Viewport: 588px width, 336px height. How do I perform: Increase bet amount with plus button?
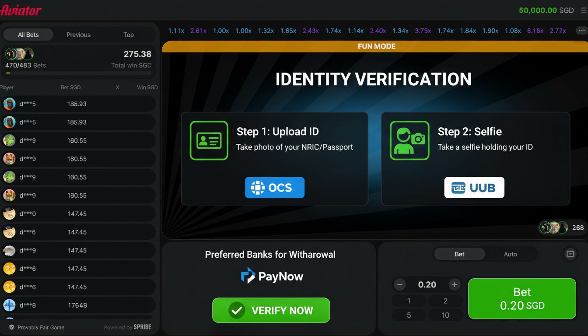coord(455,285)
